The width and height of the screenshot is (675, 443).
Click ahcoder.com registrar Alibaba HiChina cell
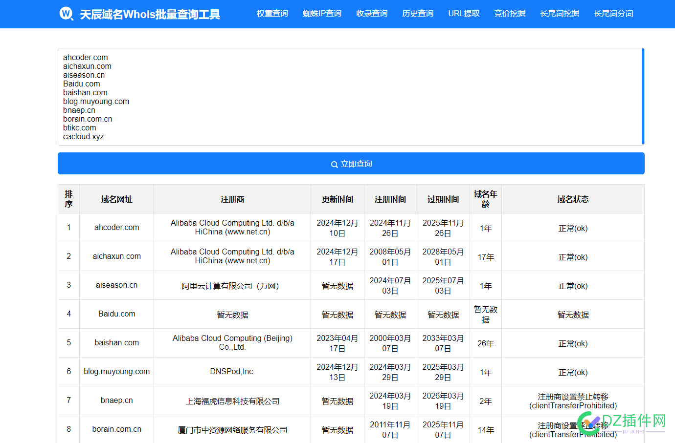(x=232, y=228)
